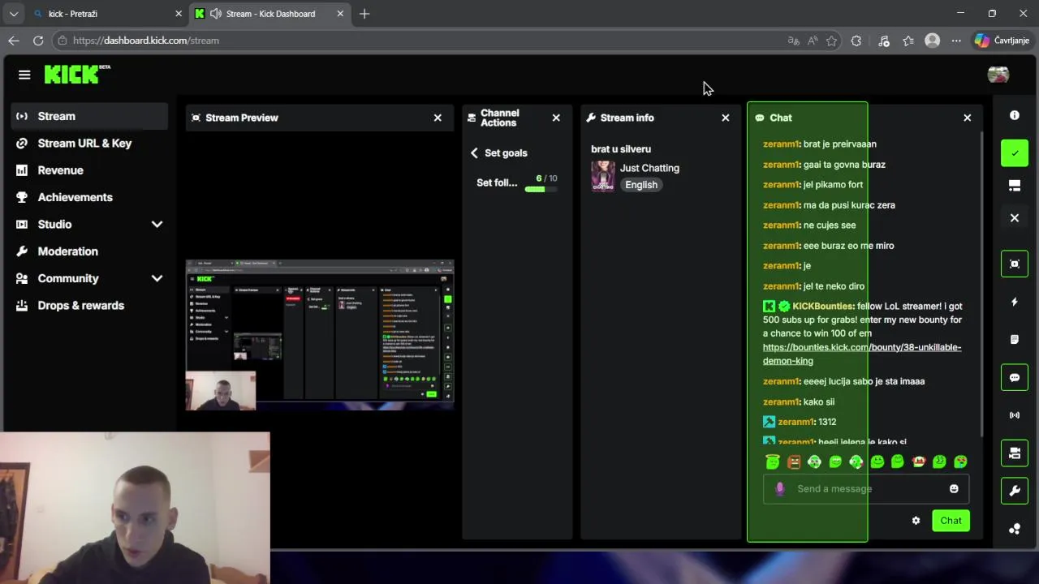This screenshot has height=584, width=1039.
Task: Click the English language tag
Action: point(641,185)
